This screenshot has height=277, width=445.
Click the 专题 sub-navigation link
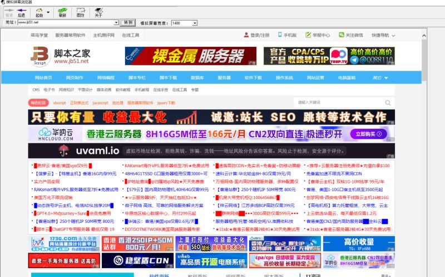[195, 90]
